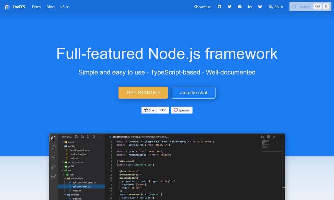This screenshot has height=200, width=334.
Task: Click the FoalTS brand name link
Action: coord(19,7)
